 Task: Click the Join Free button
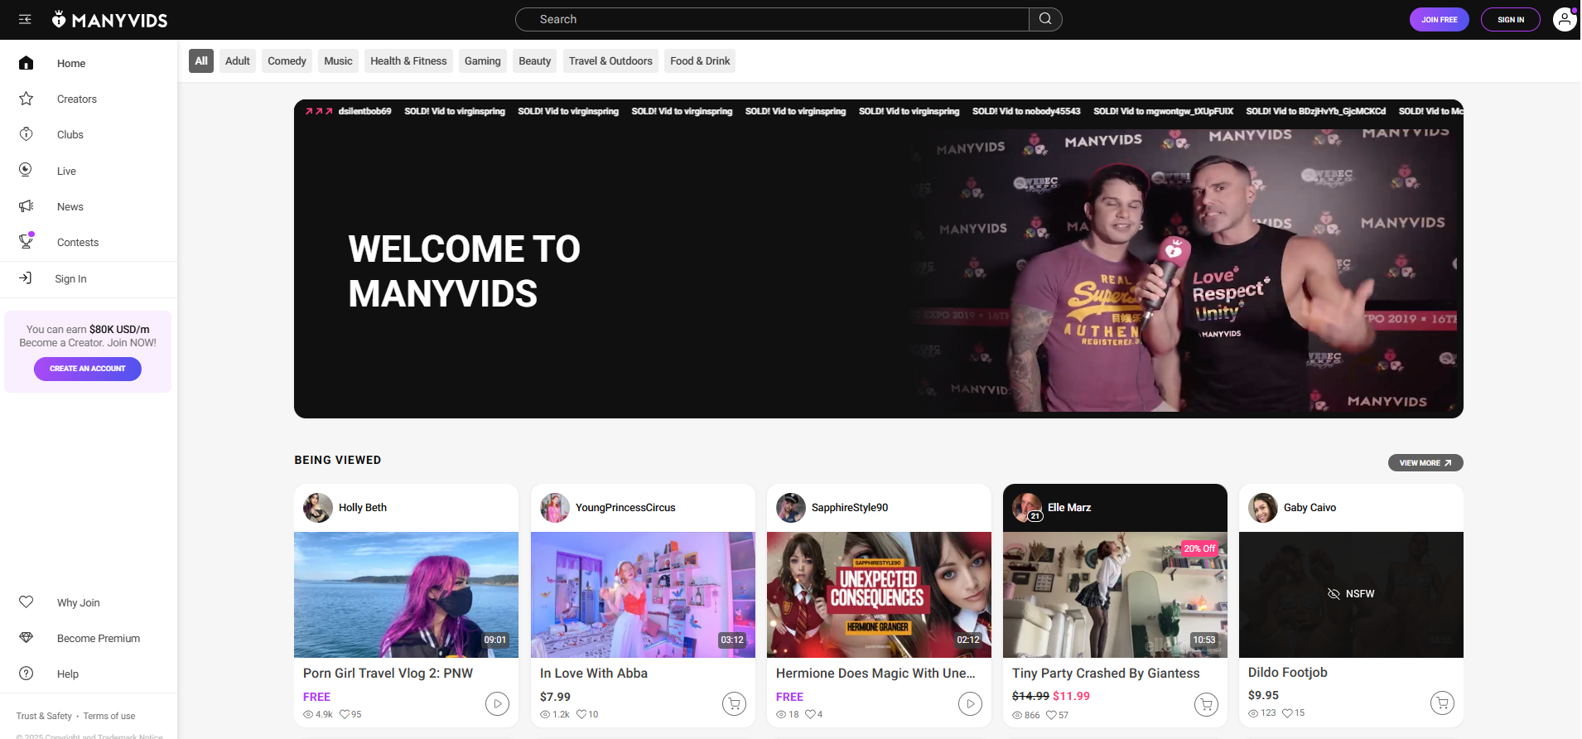(1439, 19)
